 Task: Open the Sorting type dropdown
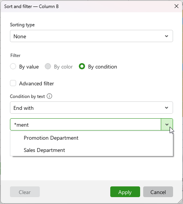pos(91,36)
